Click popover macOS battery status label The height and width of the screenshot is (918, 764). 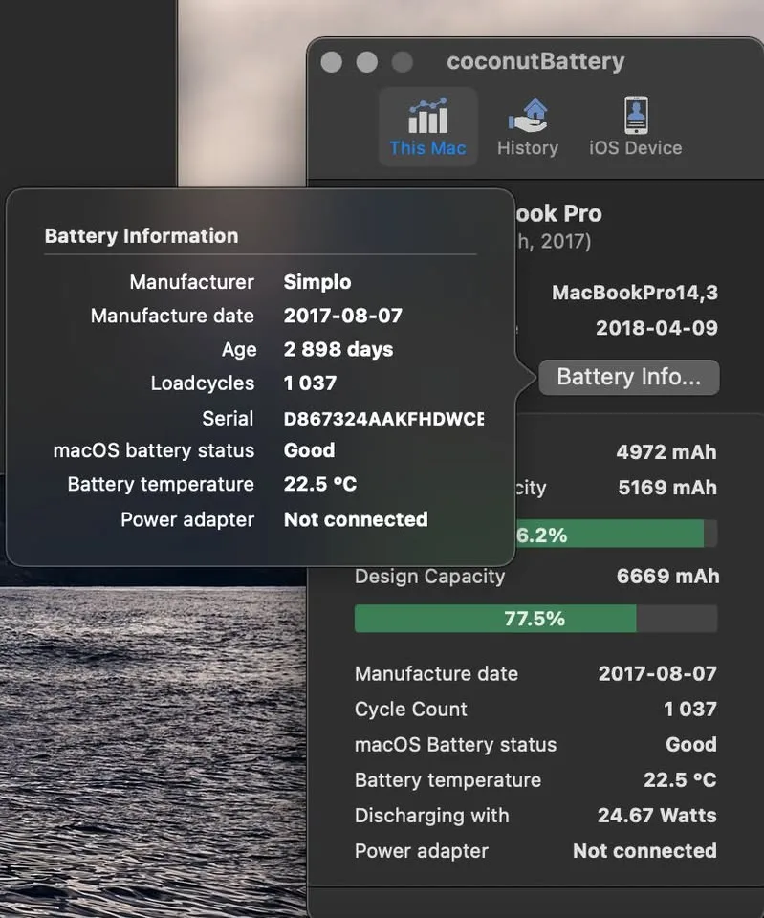(154, 450)
